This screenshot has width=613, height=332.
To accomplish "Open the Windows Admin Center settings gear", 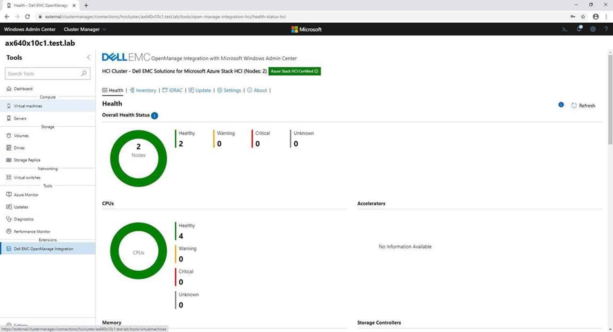I will [x=593, y=29].
